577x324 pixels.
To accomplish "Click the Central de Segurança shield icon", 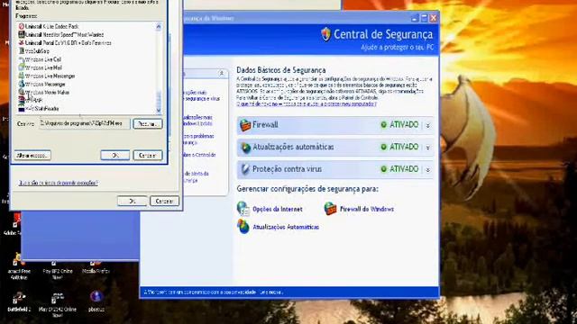I will click(325, 34).
